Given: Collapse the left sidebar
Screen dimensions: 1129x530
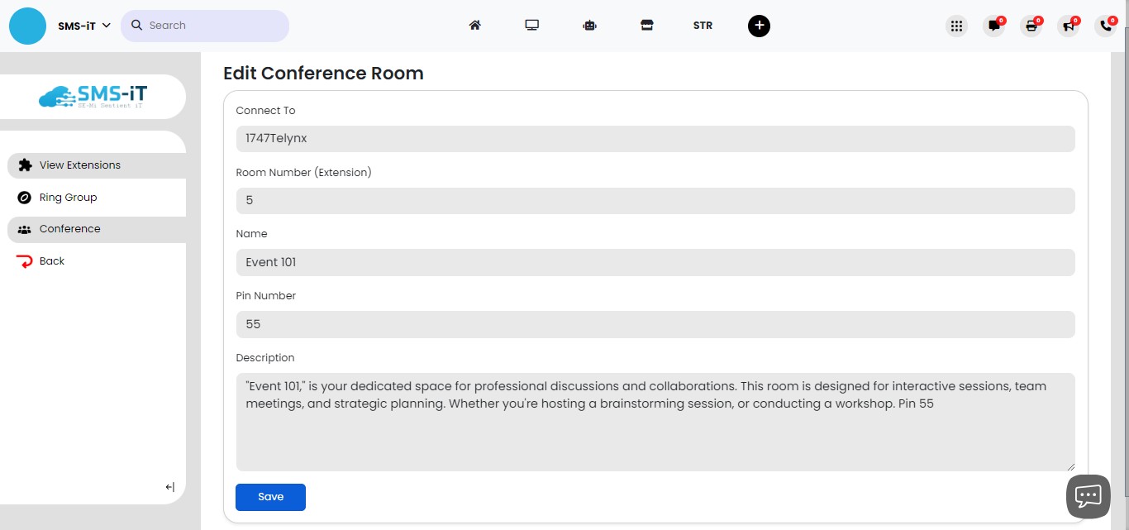Looking at the screenshot, I should coord(169,487).
